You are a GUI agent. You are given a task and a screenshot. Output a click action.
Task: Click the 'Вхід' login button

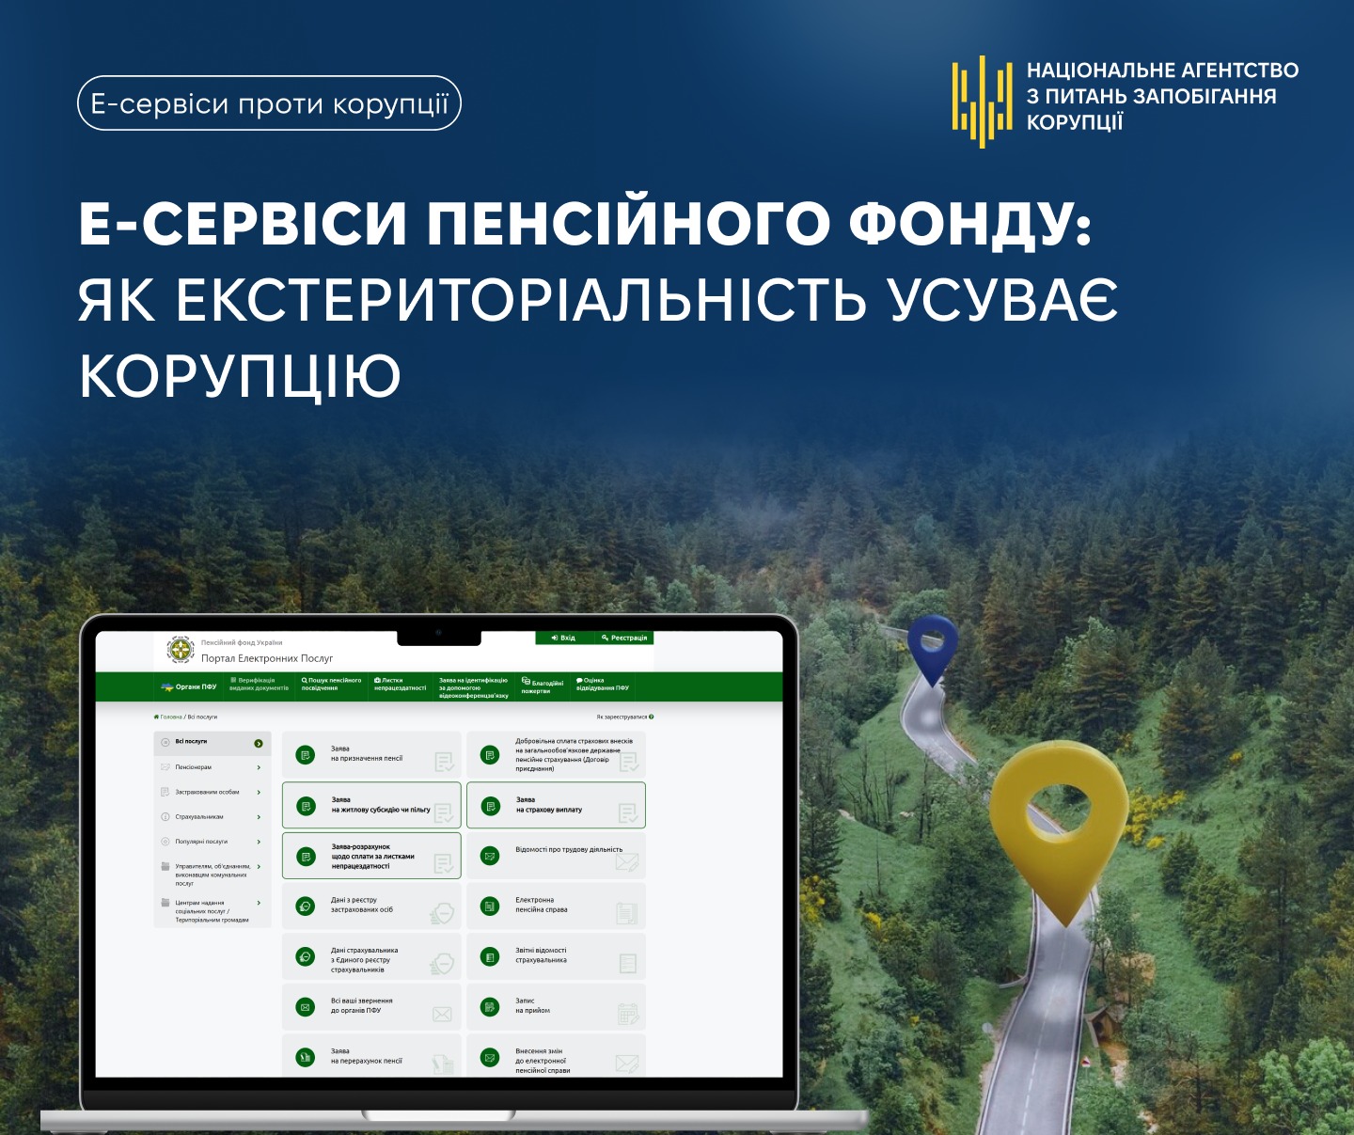[x=563, y=638]
